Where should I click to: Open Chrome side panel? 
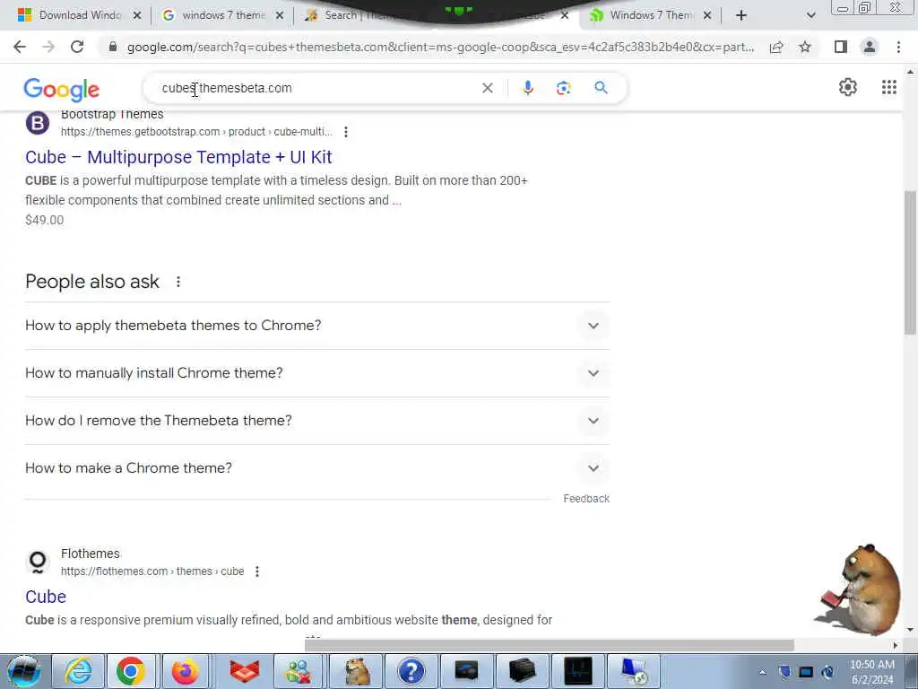pos(841,47)
